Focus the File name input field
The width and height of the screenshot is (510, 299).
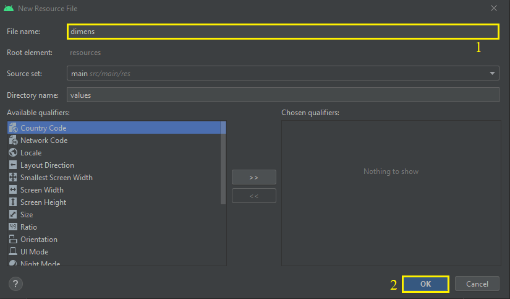pyautogui.click(x=283, y=32)
